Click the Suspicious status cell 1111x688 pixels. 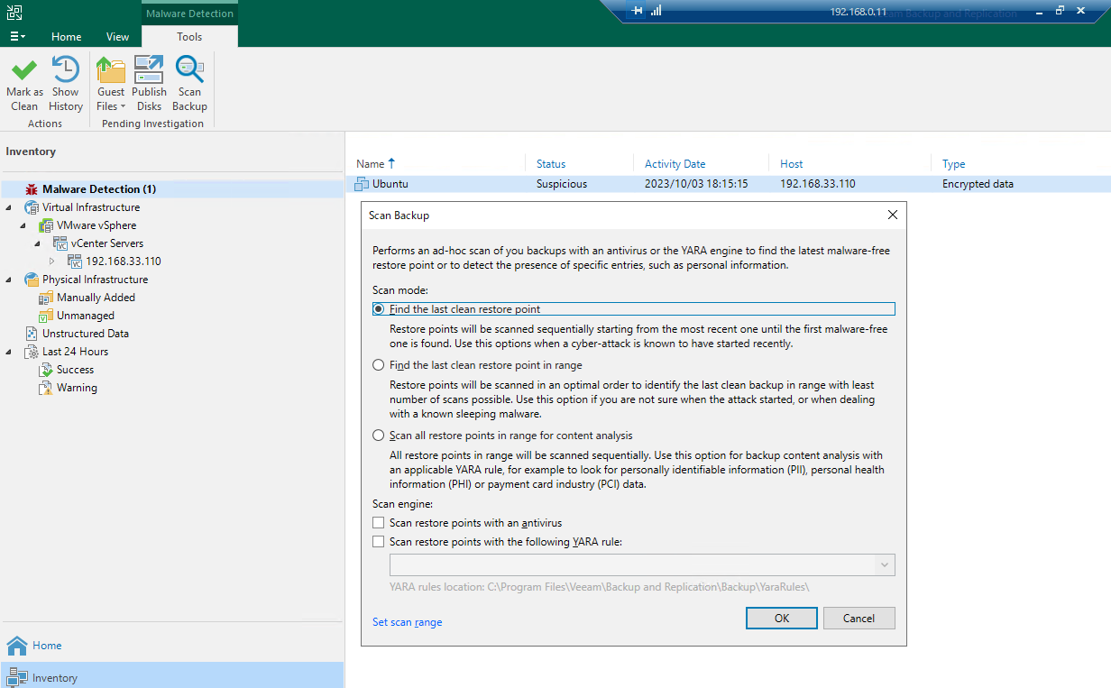coord(562,184)
